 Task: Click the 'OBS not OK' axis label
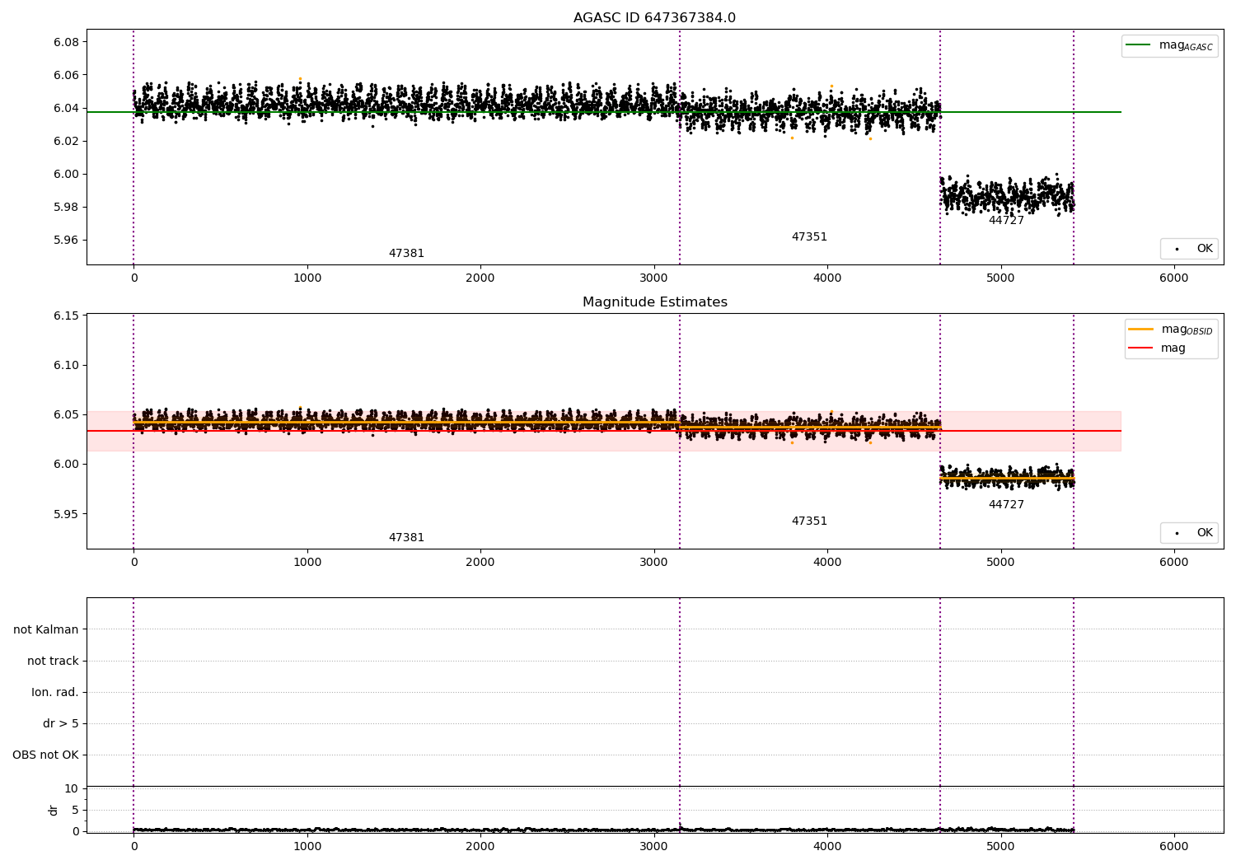[45, 755]
